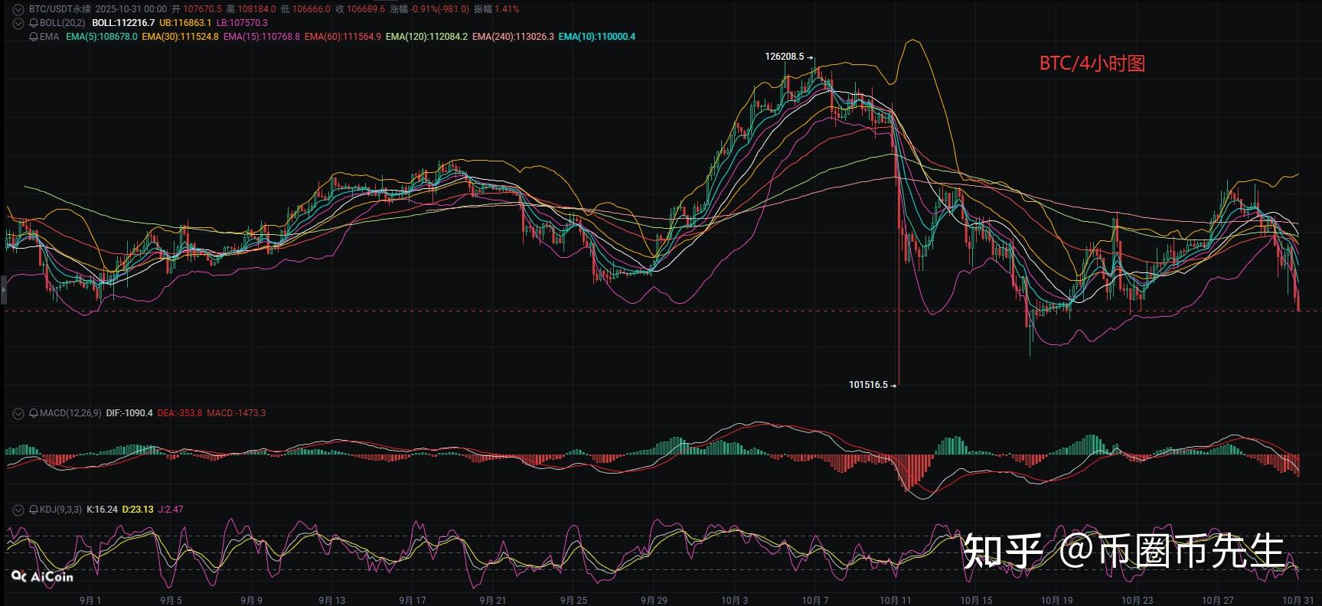Select the BOLL UB legend value
Screen dimensions: 1322x606
pyautogui.click(x=185, y=23)
